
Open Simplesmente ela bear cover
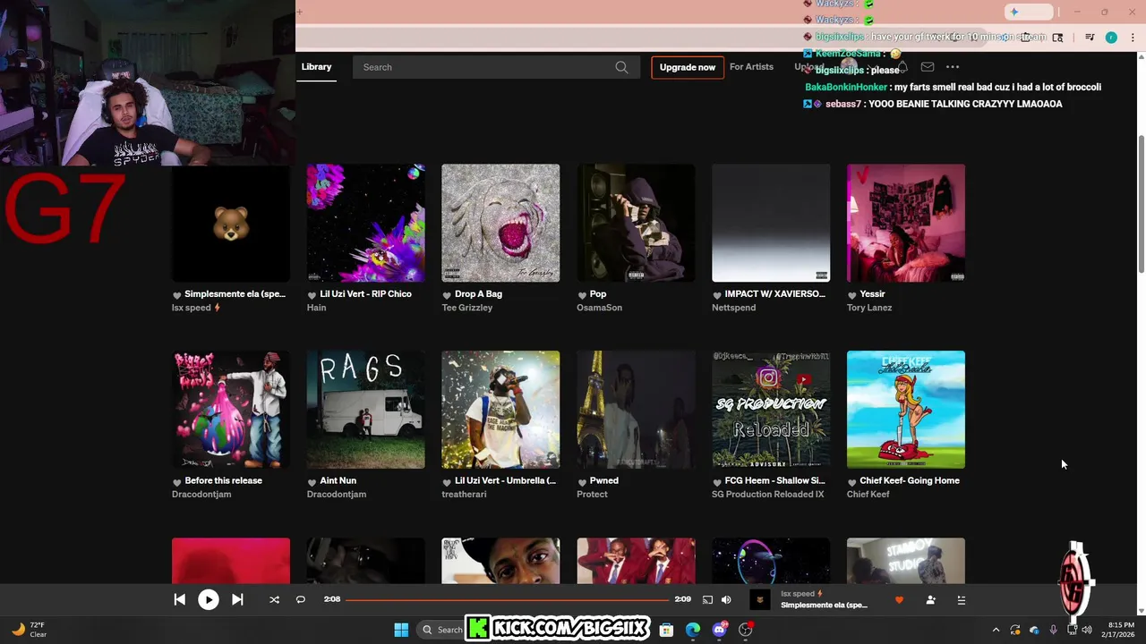(231, 223)
